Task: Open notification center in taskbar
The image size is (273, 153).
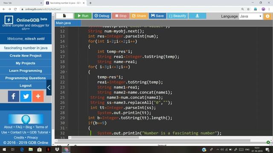Action: coord(267,150)
